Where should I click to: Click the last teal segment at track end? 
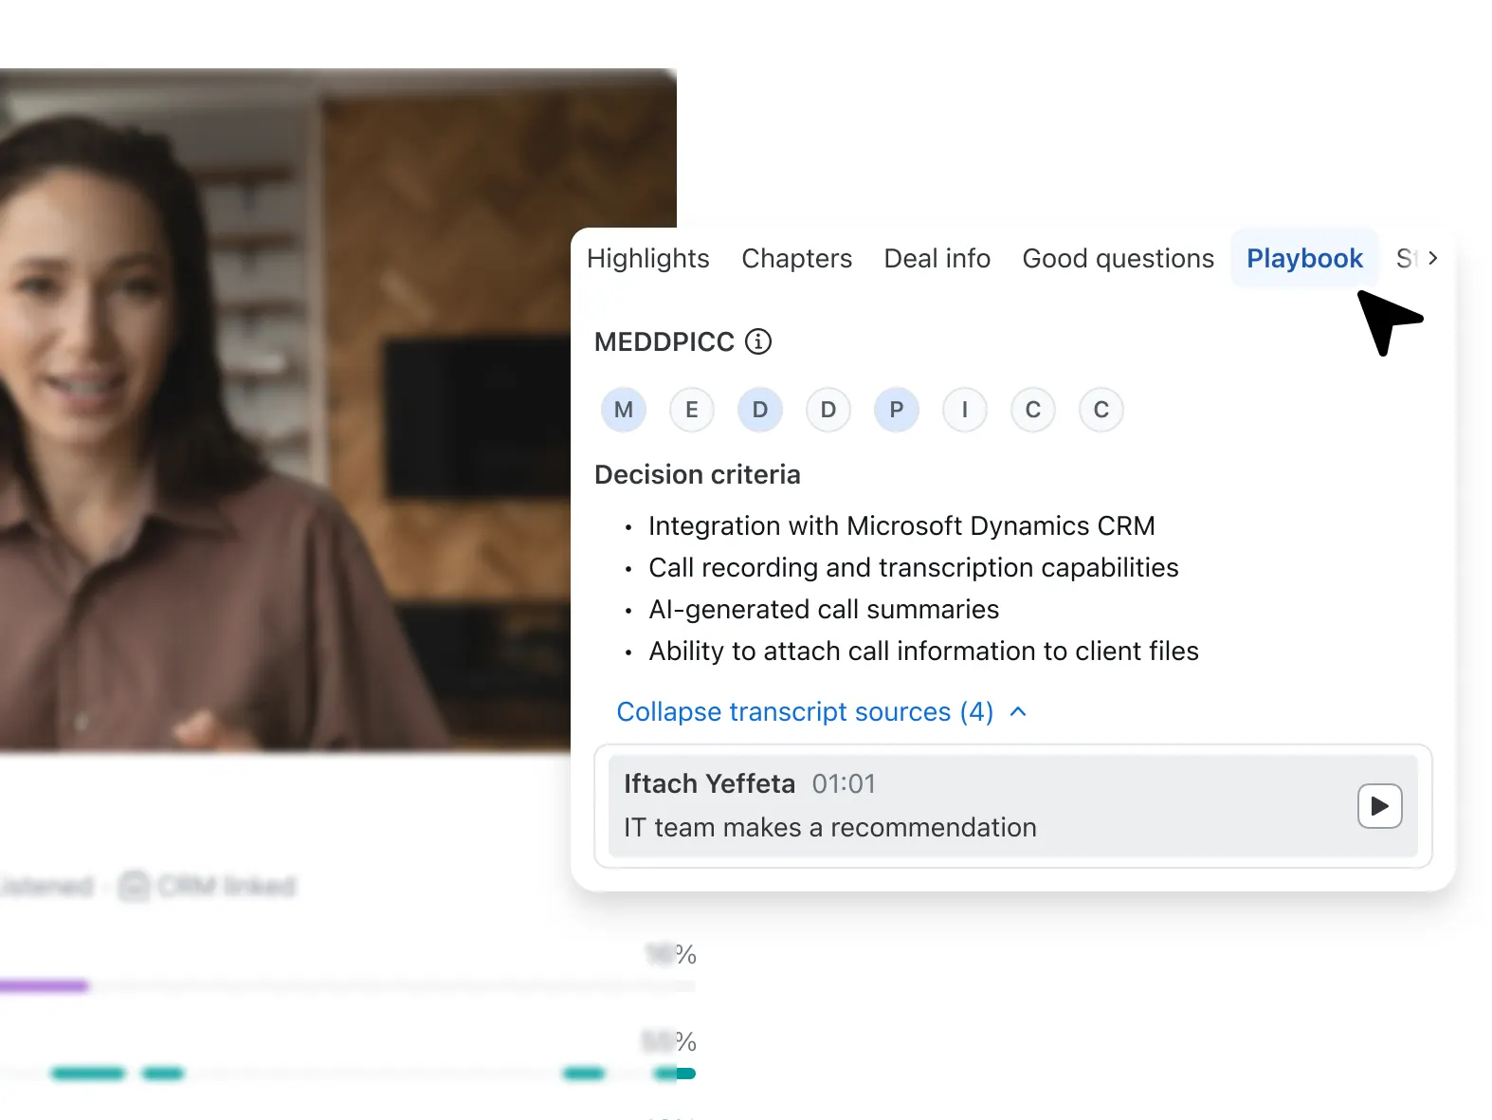click(x=675, y=1074)
